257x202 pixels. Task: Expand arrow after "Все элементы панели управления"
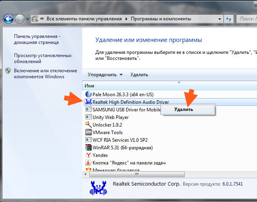(x=126, y=19)
